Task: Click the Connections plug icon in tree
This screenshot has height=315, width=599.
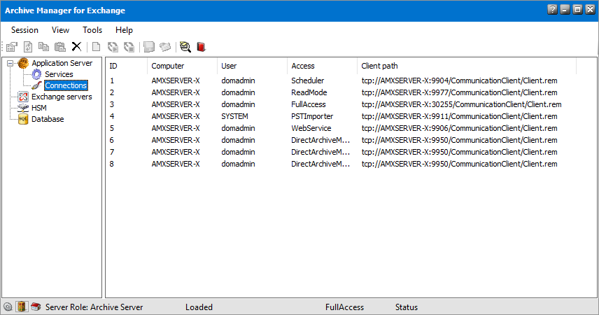Action: (36, 85)
